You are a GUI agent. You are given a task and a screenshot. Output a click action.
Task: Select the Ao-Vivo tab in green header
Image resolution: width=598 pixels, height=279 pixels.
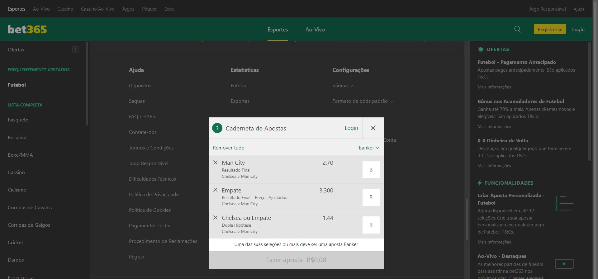pyautogui.click(x=315, y=30)
